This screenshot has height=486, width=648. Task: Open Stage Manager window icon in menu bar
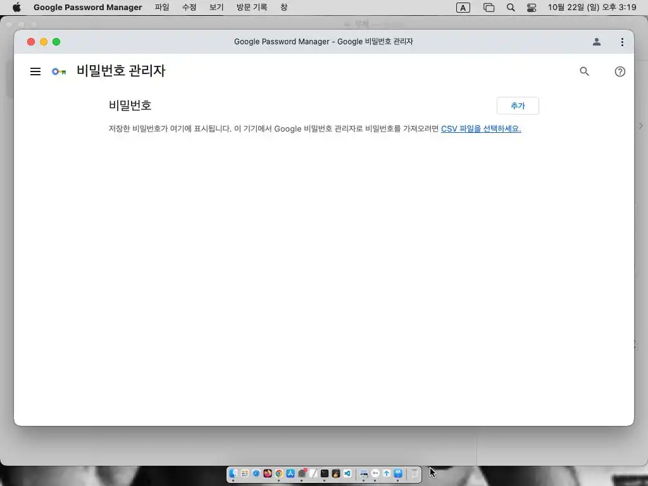pyautogui.click(x=489, y=8)
